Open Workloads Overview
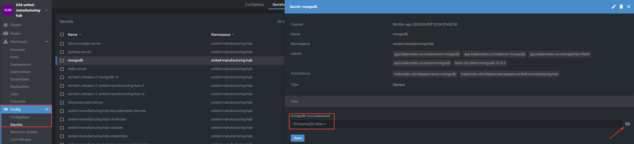Screen dimensions: 634x144 click(17, 50)
